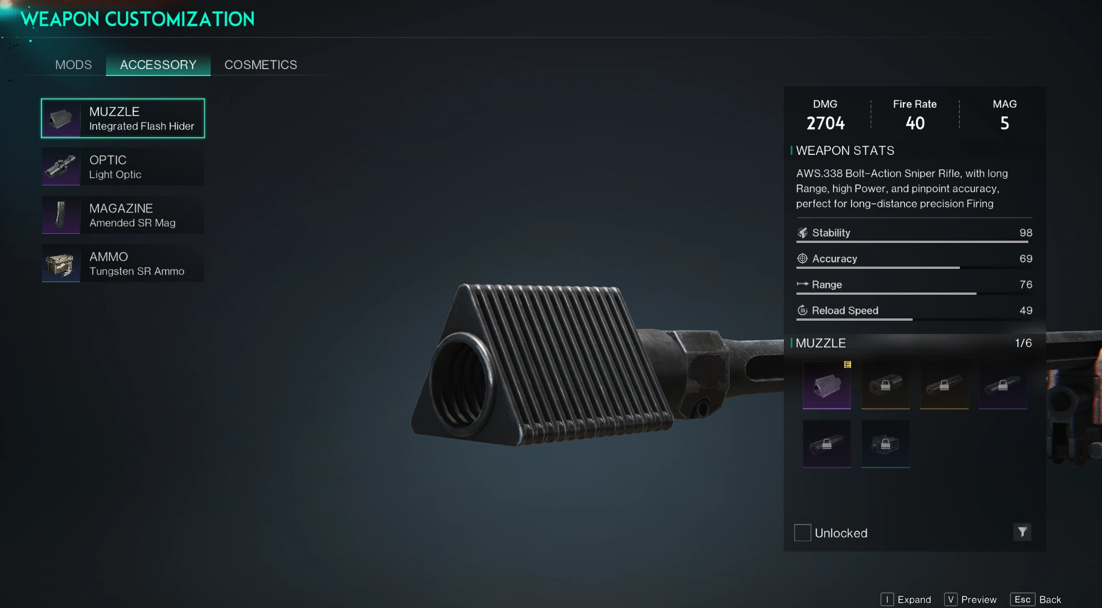The height and width of the screenshot is (608, 1102).
Task: Click the Esc Back button
Action: (x=1036, y=599)
